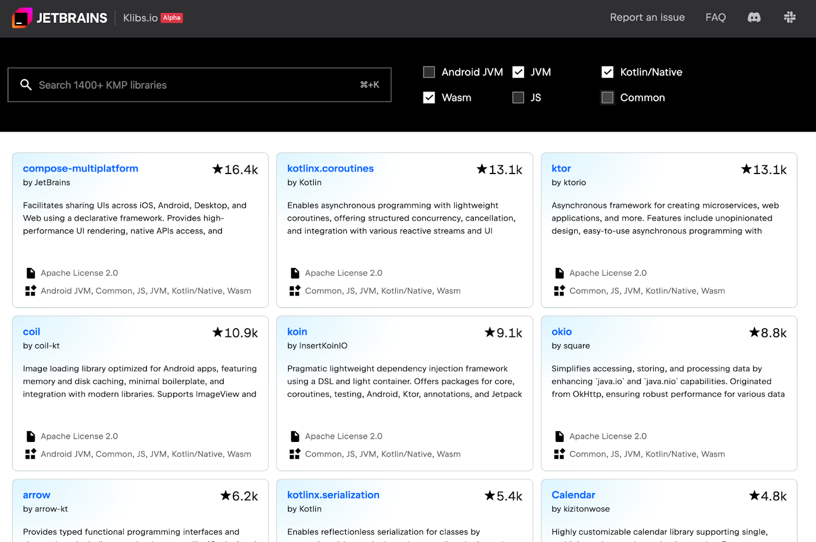Image resolution: width=816 pixels, height=542 pixels.
Task: Click the ktor star icon
Action: pos(747,169)
